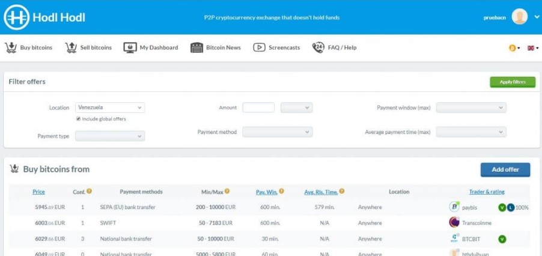Click the paybis trader avatar

pos(454,207)
